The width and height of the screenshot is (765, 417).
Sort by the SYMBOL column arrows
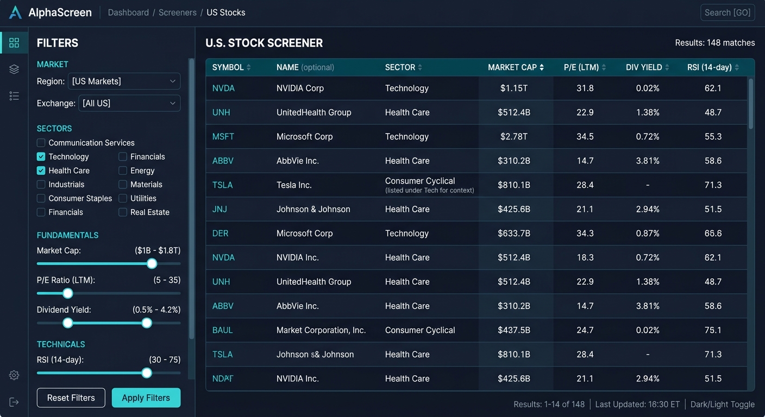click(249, 67)
